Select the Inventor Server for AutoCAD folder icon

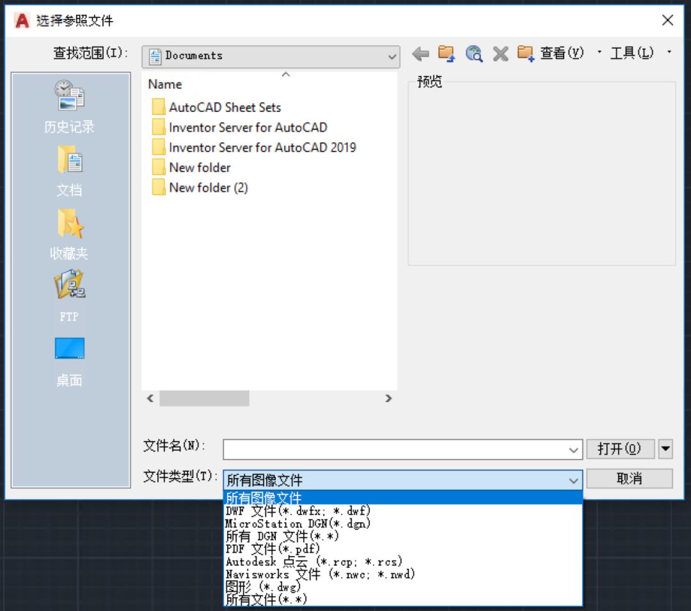[x=158, y=127]
